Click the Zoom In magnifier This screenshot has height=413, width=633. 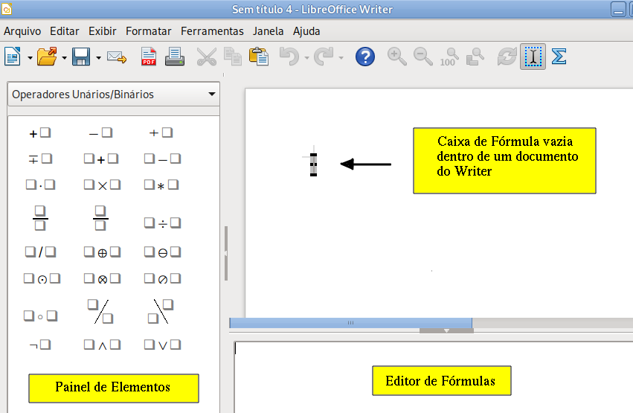tap(397, 57)
